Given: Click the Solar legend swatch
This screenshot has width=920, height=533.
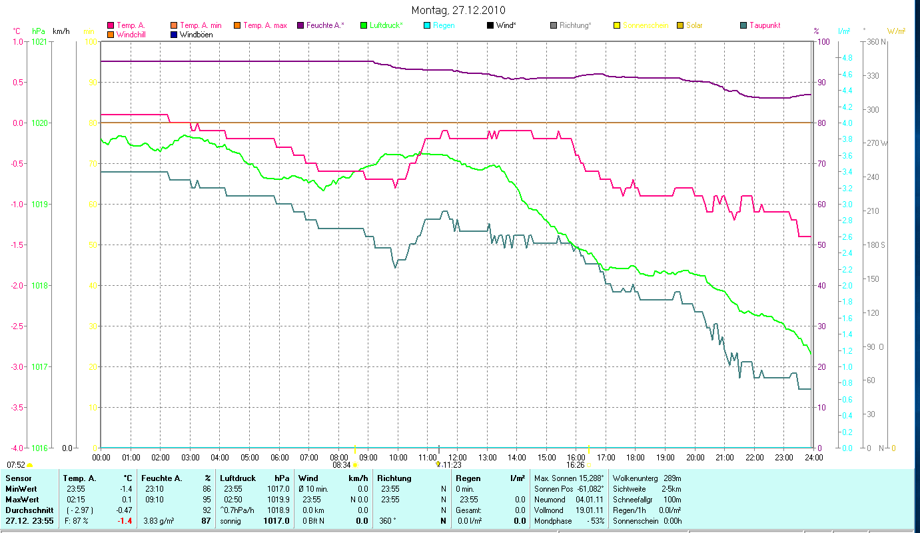Looking at the screenshot, I should point(680,25).
